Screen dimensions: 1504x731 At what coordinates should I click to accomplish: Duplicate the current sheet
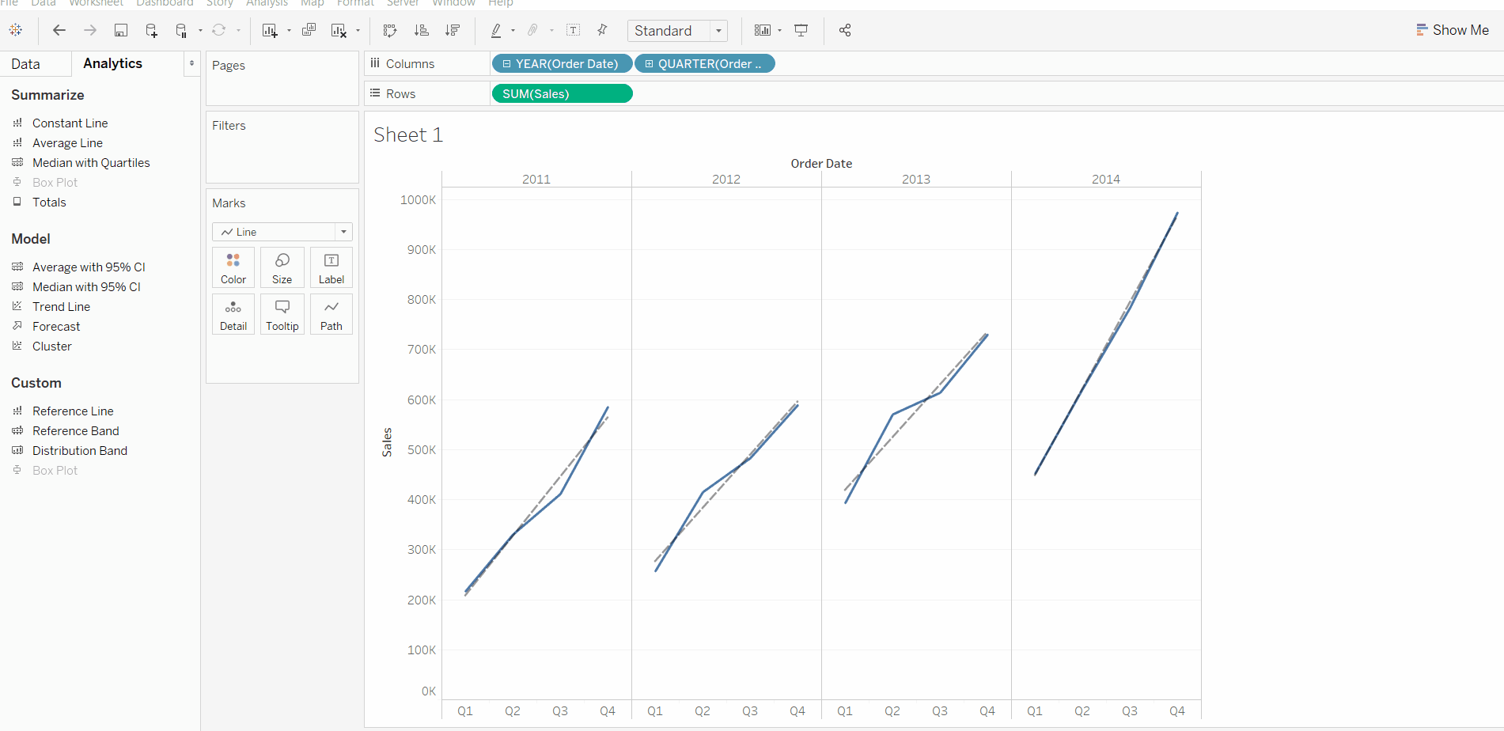(x=309, y=30)
